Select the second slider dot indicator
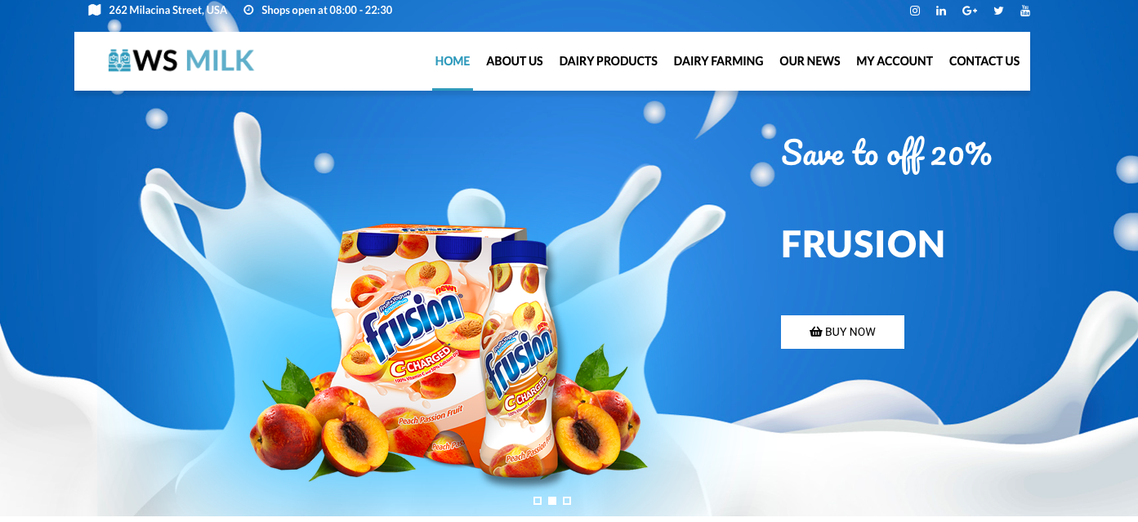This screenshot has width=1138, height=522. point(552,501)
